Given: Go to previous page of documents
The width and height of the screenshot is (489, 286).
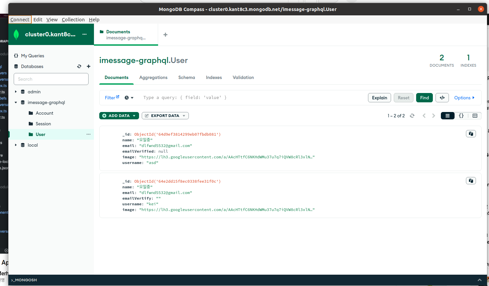Looking at the screenshot, I should pyautogui.click(x=424, y=116).
